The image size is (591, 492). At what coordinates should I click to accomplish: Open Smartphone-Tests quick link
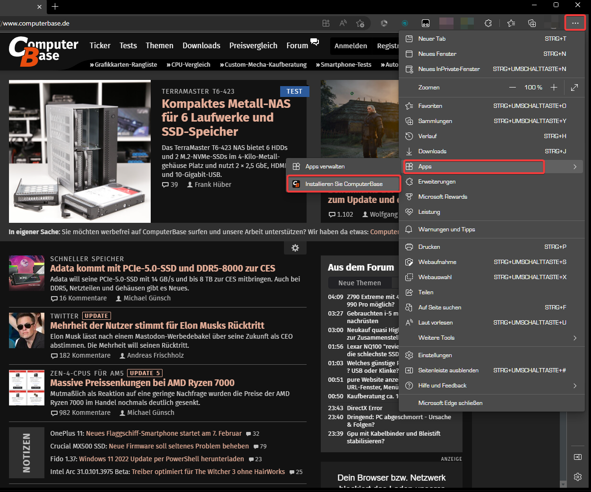(343, 65)
